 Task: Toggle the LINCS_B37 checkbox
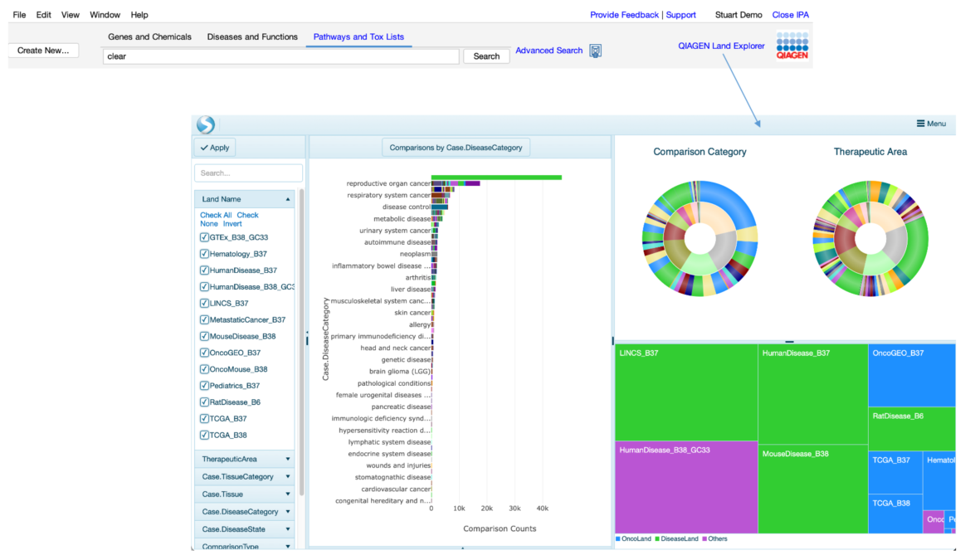204,304
